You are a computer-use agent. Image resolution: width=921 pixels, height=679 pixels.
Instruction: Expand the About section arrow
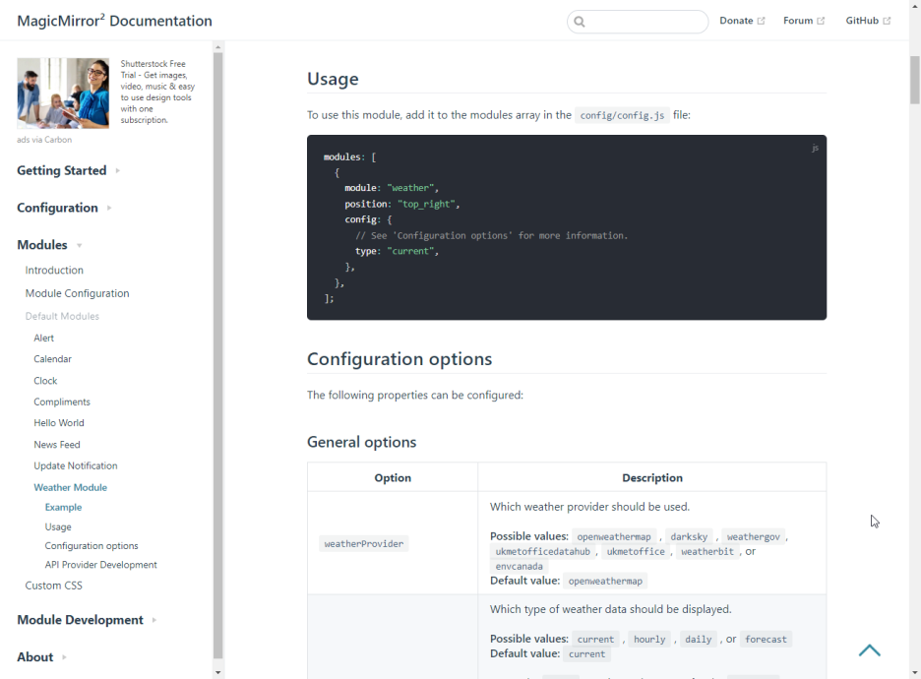64,657
